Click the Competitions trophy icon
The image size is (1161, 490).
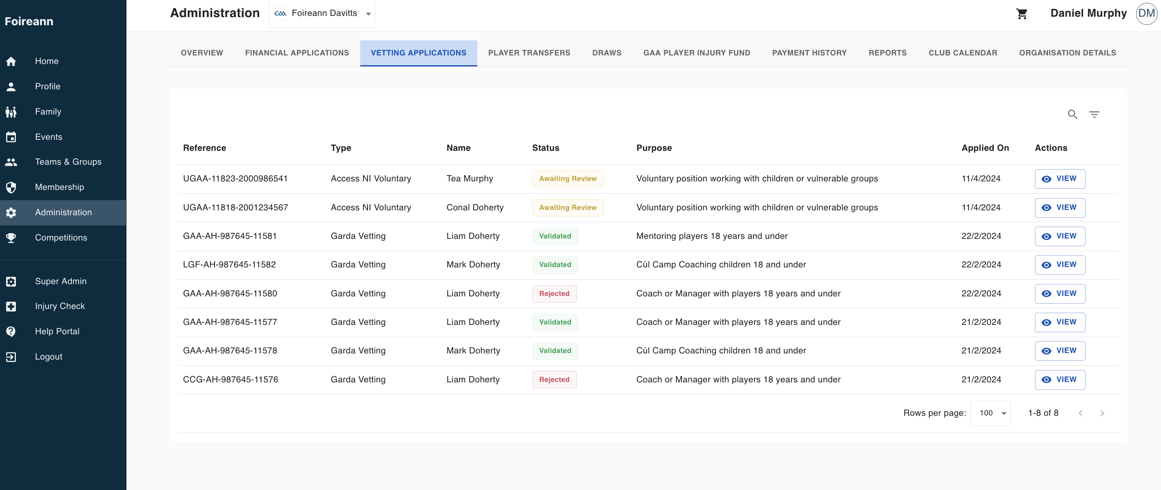pyautogui.click(x=11, y=238)
